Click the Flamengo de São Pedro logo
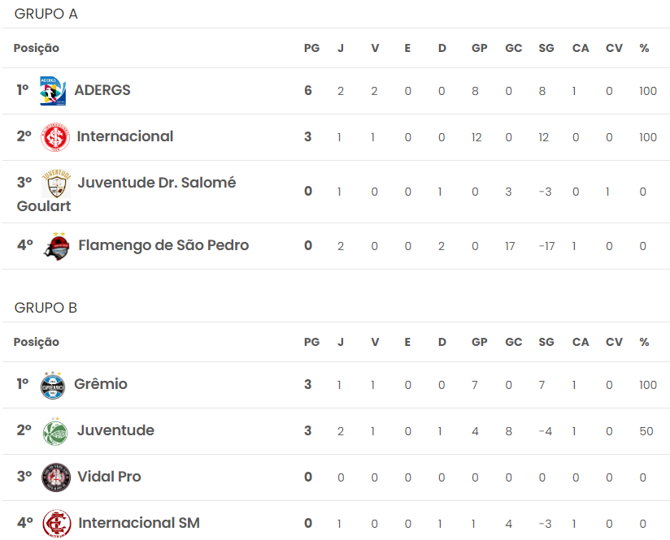Image resolution: width=670 pixels, height=540 pixels. pyautogui.click(x=57, y=246)
